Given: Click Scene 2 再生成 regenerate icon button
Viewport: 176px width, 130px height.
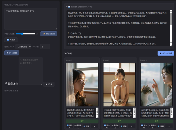Looking at the screenshot, I should [107, 126].
